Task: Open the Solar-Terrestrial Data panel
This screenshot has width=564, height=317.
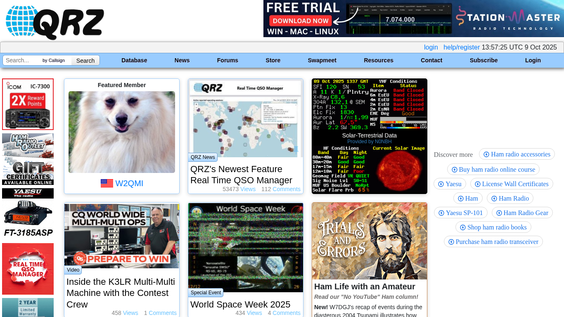Action: click(x=370, y=136)
